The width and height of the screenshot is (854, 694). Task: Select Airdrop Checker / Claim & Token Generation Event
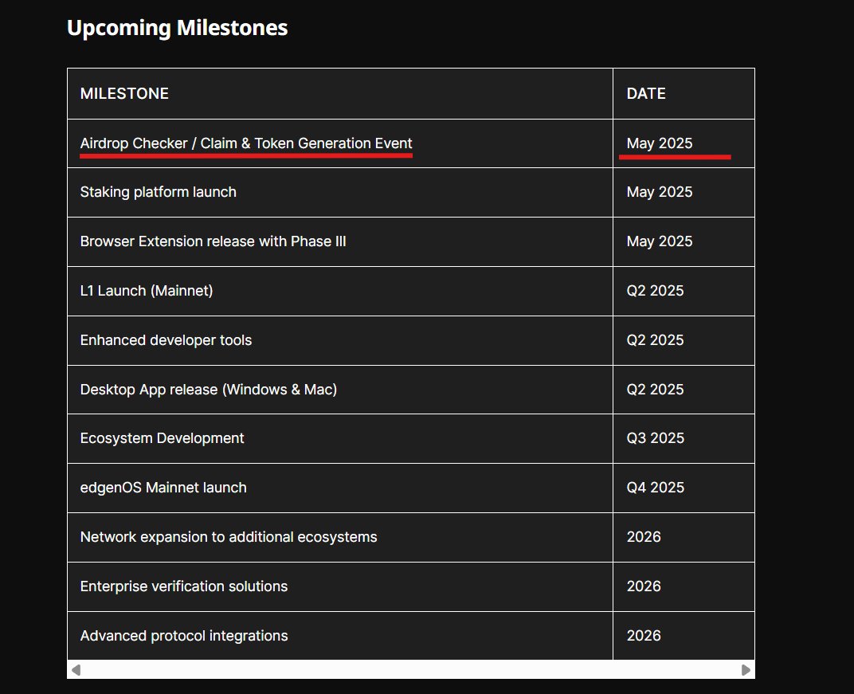[x=246, y=143]
